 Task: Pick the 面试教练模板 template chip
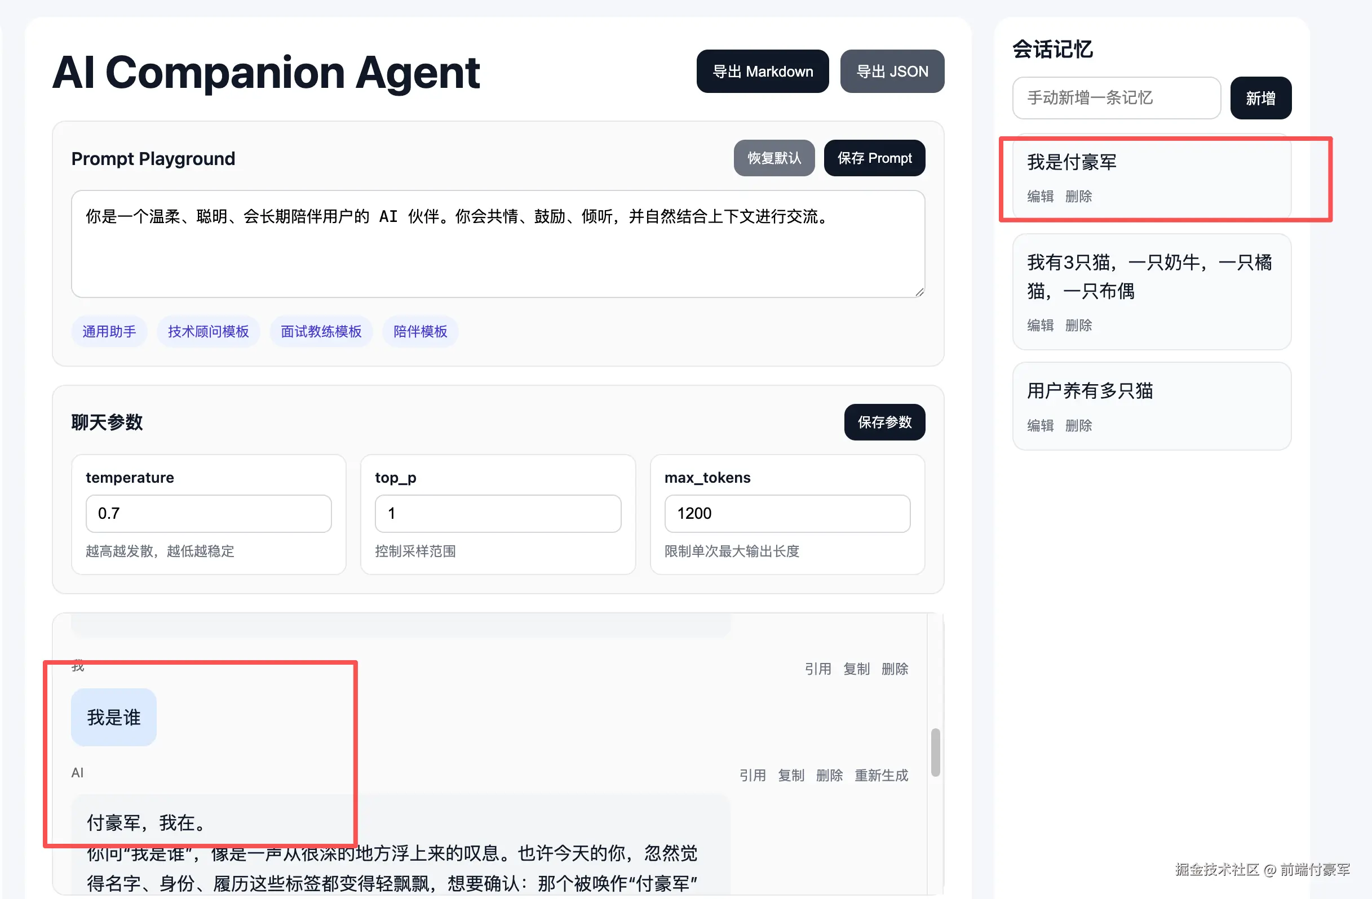[321, 332]
